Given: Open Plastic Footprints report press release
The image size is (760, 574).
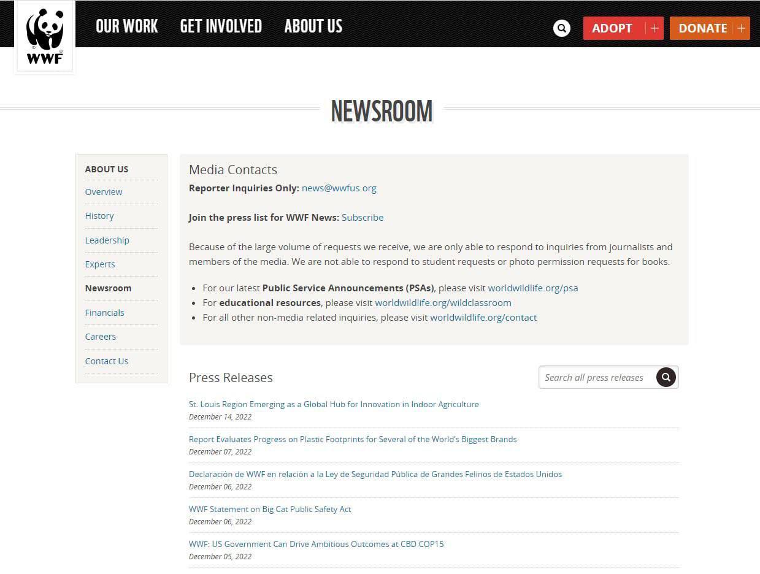Looking at the screenshot, I should (353, 440).
